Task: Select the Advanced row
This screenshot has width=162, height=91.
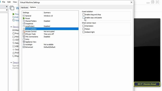Action: tap(50, 47)
